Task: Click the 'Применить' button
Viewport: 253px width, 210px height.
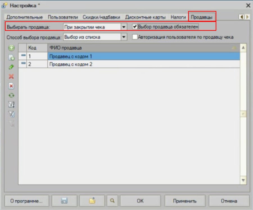Action: (x=185, y=201)
